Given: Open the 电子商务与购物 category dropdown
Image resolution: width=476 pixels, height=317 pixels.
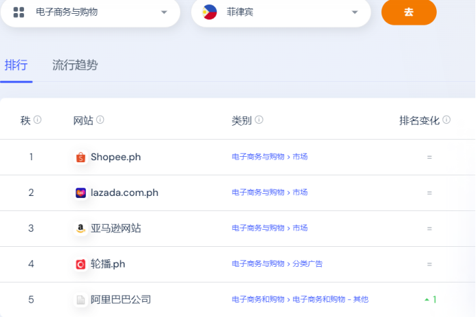Looking at the screenshot, I should pos(91,12).
